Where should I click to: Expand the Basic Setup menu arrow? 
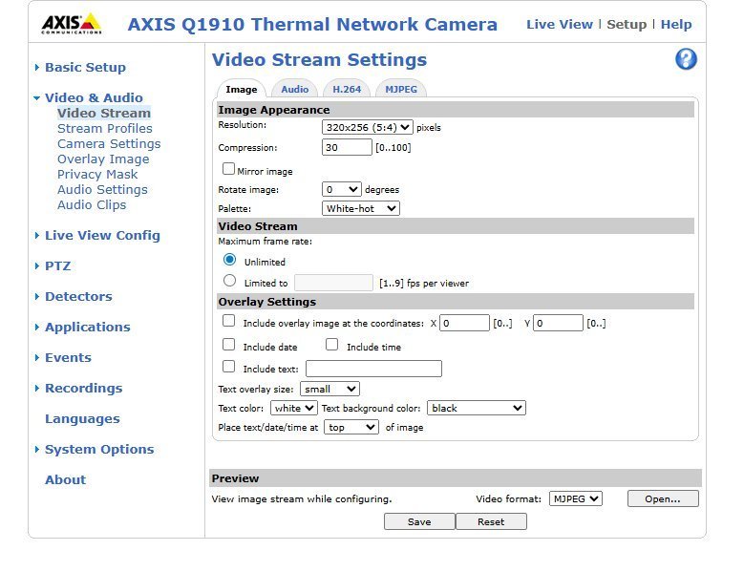pyautogui.click(x=37, y=68)
